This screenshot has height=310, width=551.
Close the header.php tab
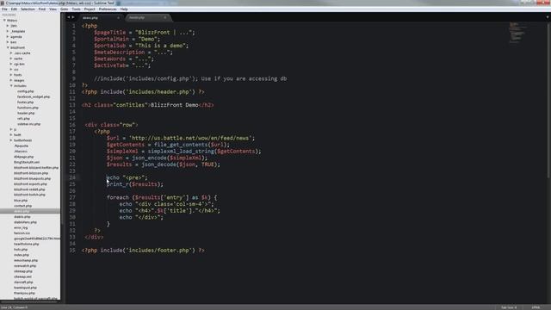pos(164,17)
